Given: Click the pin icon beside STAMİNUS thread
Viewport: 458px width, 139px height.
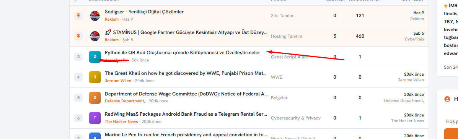Looking at the screenshot, I should click(78, 36).
